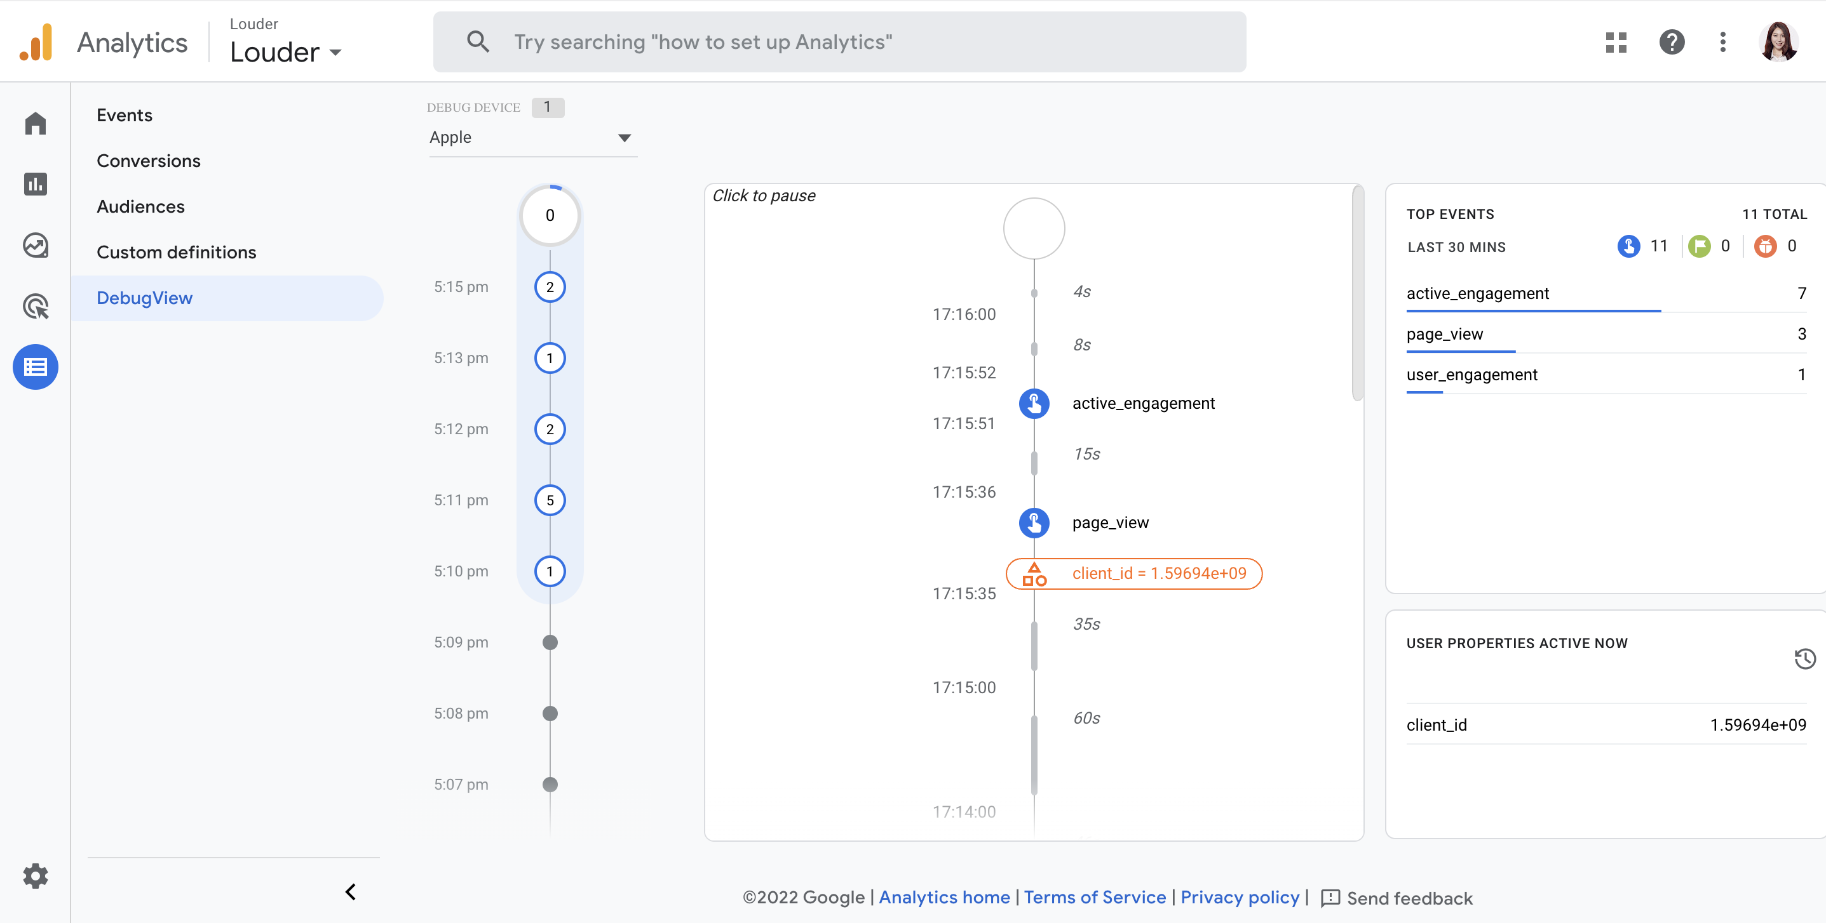Image resolution: width=1826 pixels, height=923 pixels.
Task: Open the Google apps grid icon
Action: tap(1616, 43)
